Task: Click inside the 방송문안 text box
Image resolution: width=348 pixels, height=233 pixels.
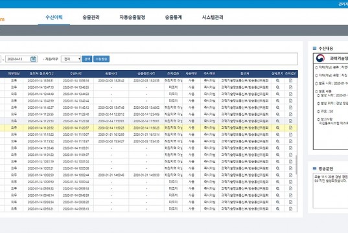Action: coord(331,191)
